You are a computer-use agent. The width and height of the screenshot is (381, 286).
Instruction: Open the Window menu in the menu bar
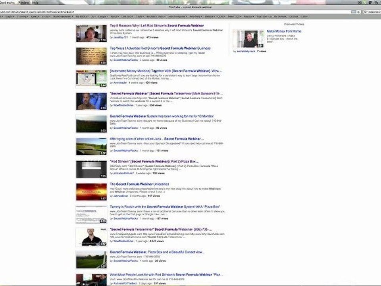pos(23,2)
